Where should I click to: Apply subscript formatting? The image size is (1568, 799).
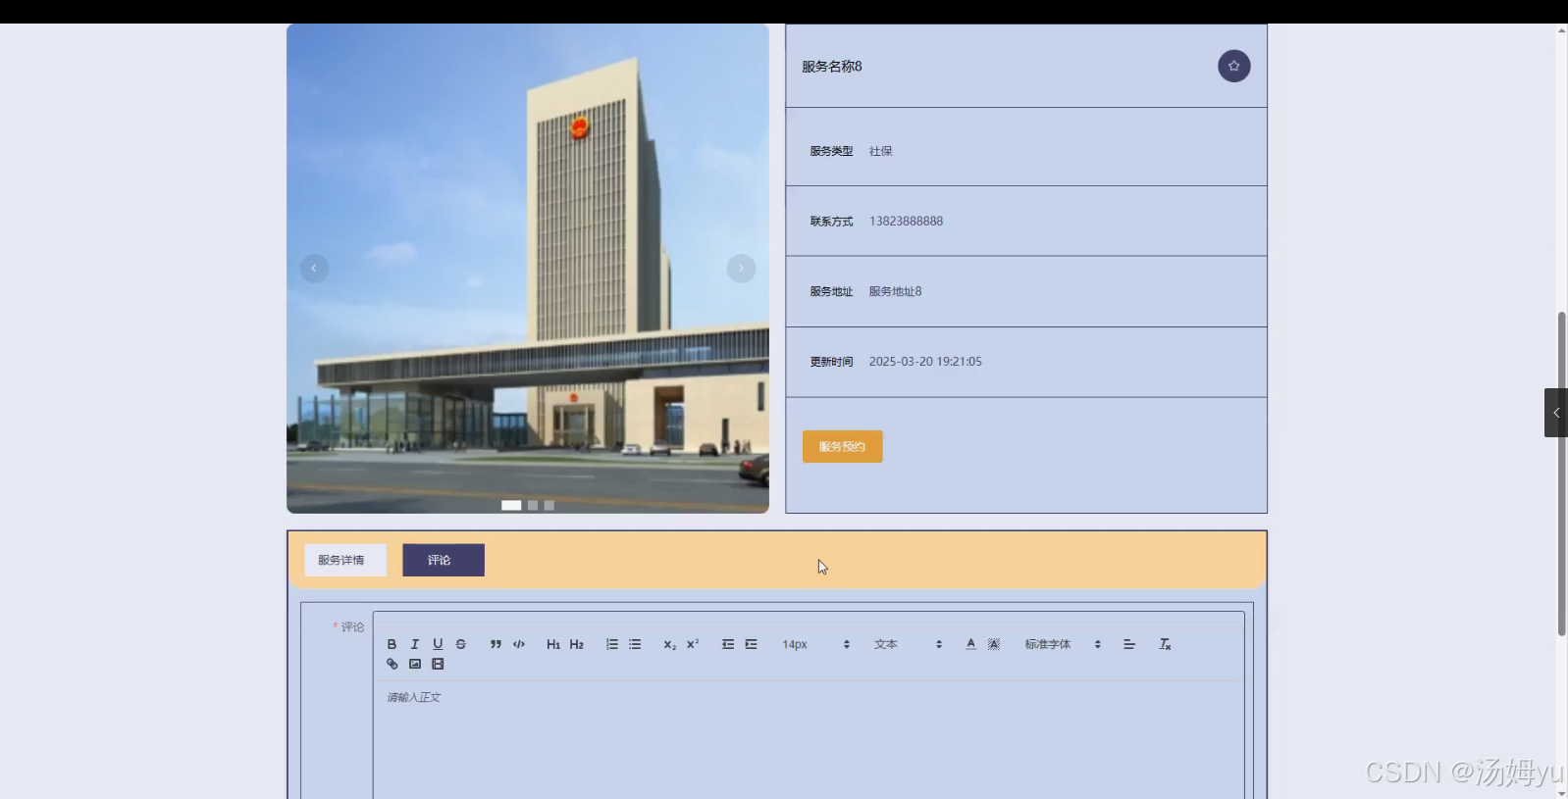coord(669,644)
